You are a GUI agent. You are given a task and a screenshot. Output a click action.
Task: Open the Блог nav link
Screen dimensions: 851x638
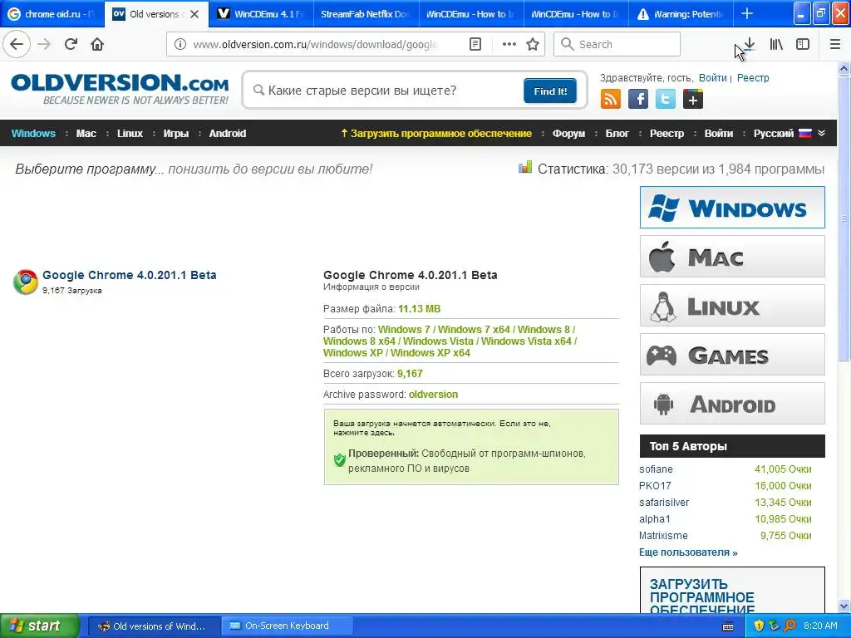(617, 134)
